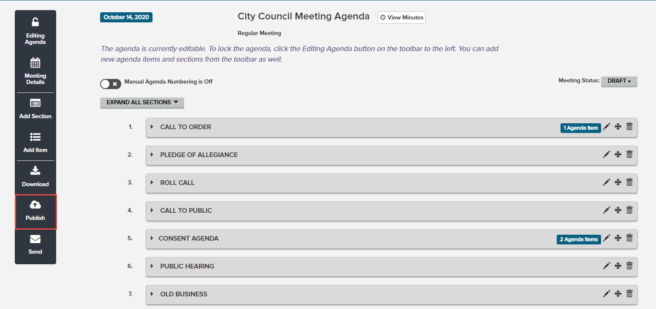The width and height of the screenshot is (656, 309).
Task: Click the ROLL CALL section title
Action: click(177, 183)
